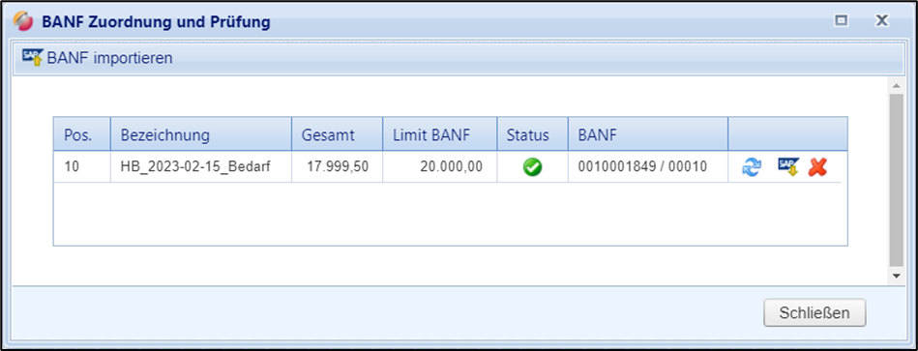
Task: Close dialog using title bar X
Action: 881,21
